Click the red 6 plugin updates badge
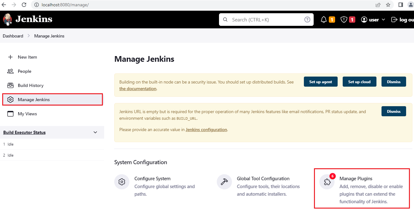Viewport: 414px width, 213px height. pos(332,176)
